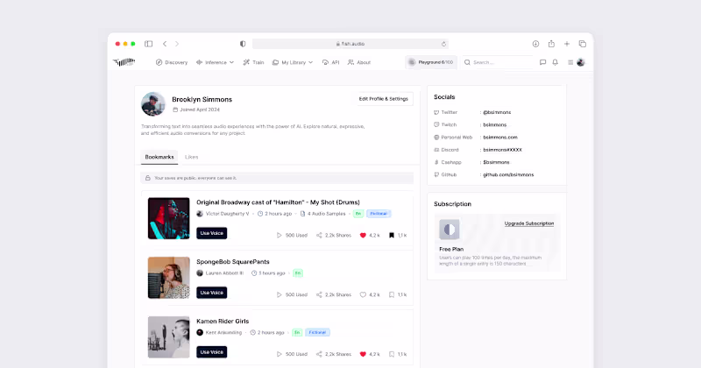This screenshot has width=701, height=368.
Task: Open the API menu item
Action: [331, 62]
